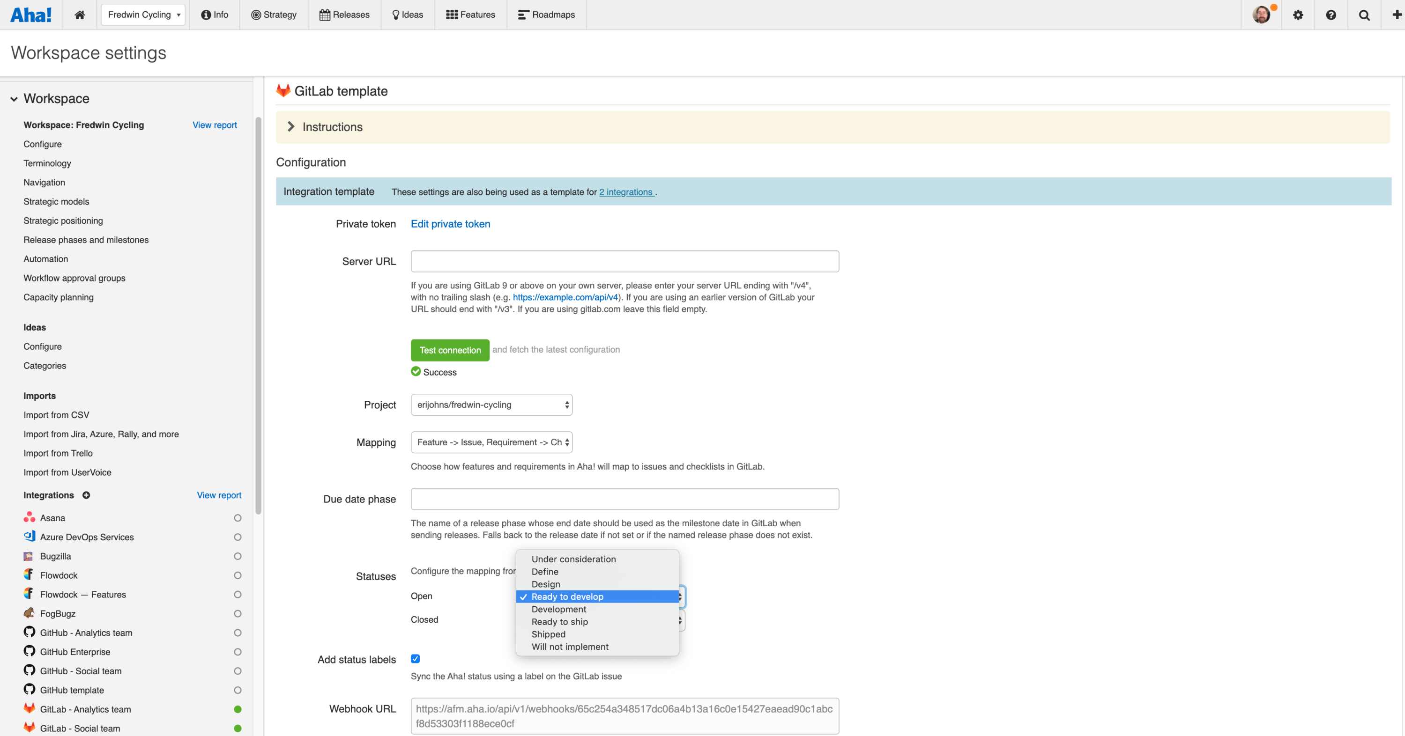The image size is (1405, 736).
Task: Select the Project dropdown erlijohns/fredwin-cycling
Action: (491, 404)
